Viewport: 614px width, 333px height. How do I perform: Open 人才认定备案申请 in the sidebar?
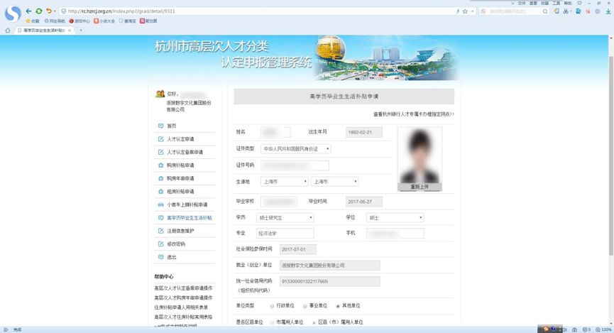(x=185, y=152)
